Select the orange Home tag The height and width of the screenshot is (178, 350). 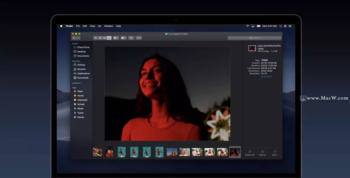point(79,96)
